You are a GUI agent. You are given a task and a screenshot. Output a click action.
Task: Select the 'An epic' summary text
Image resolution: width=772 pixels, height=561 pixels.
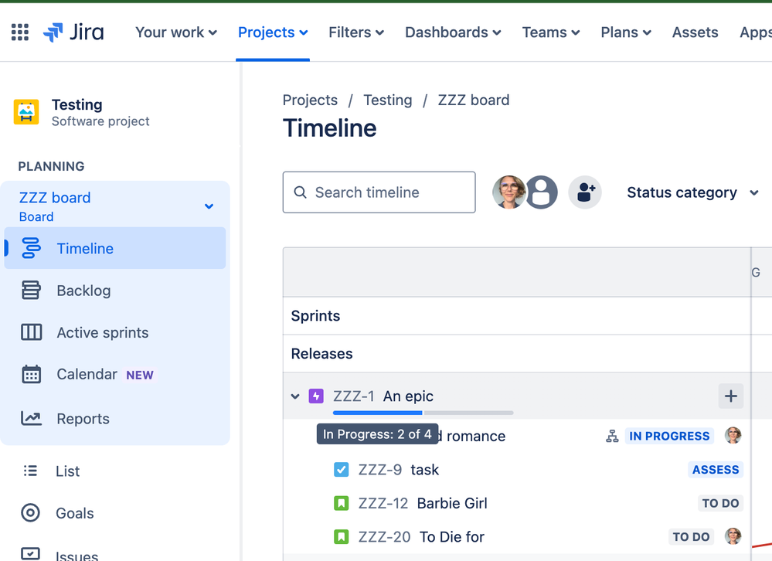click(x=408, y=396)
